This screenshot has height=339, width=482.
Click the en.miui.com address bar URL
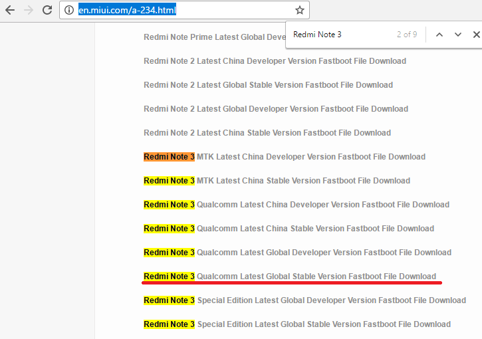tap(127, 10)
